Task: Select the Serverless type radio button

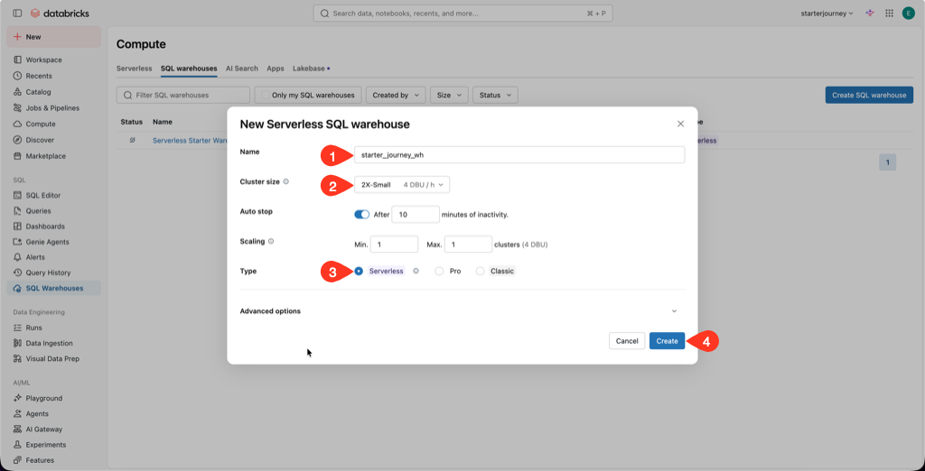Action: 359,272
